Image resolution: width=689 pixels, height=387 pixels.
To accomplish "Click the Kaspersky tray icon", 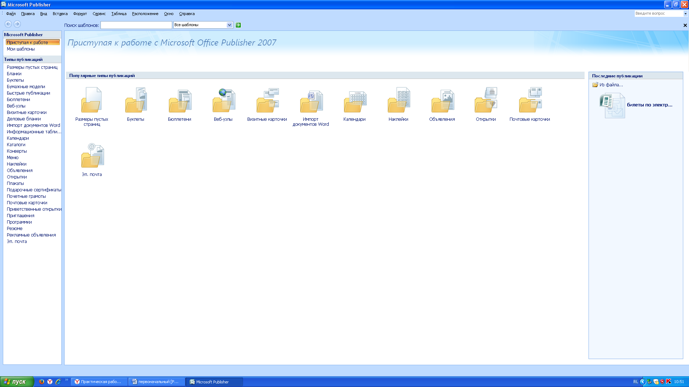I will (x=669, y=382).
